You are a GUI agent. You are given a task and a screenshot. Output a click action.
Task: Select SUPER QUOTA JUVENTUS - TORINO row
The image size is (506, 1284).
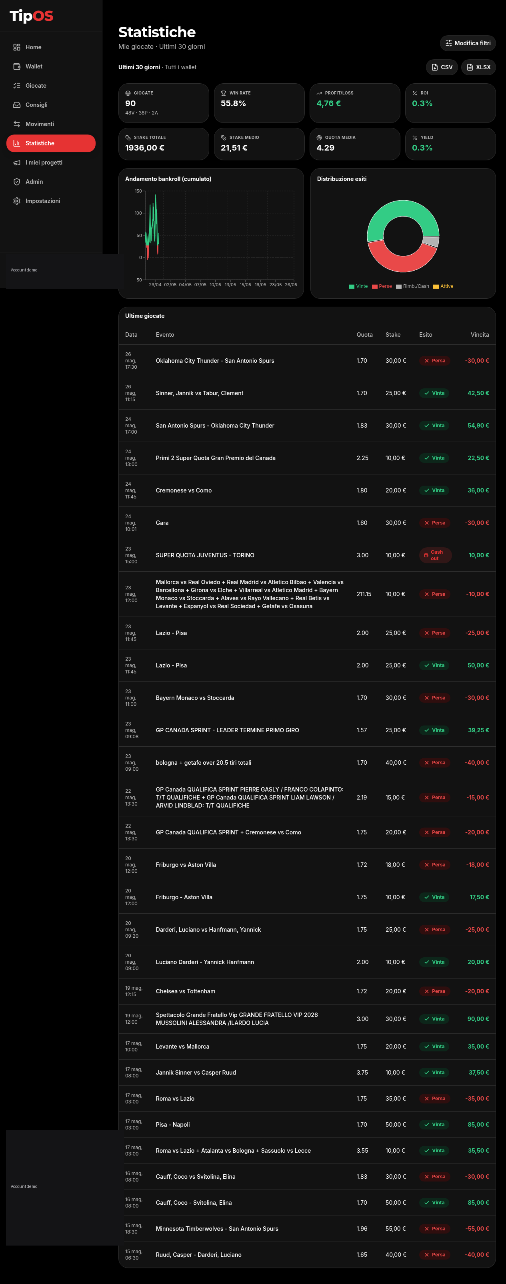pyautogui.click(x=307, y=555)
